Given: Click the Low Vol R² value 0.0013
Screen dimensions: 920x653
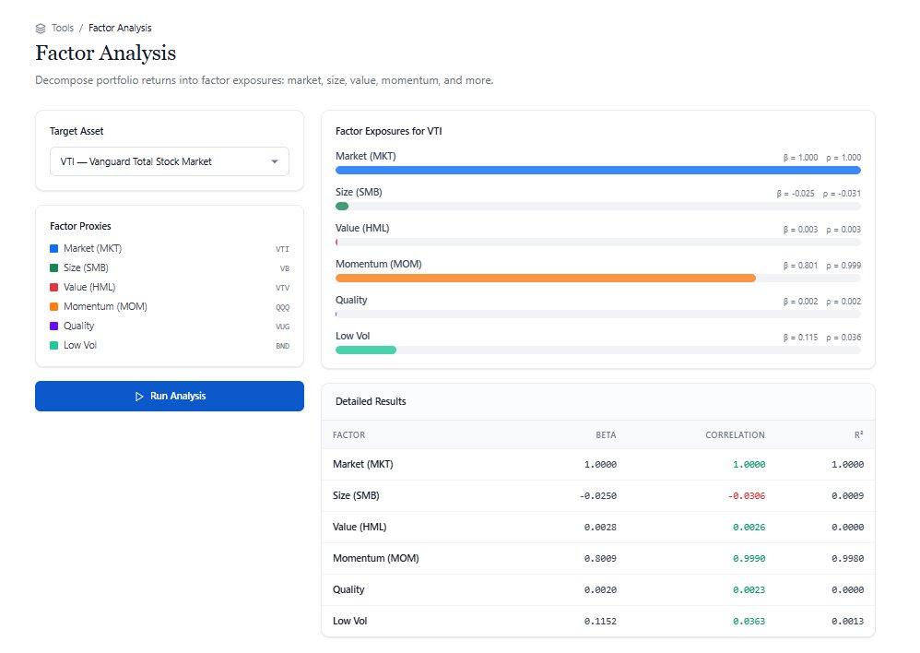Looking at the screenshot, I should point(848,622).
